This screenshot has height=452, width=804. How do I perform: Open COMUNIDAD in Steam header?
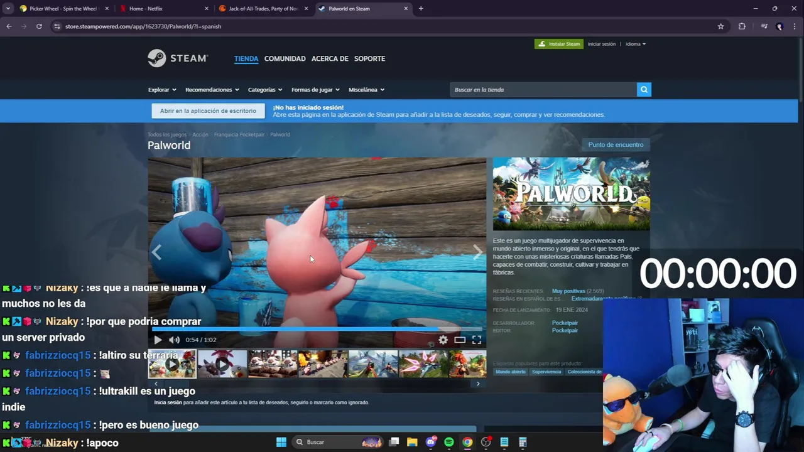click(285, 58)
